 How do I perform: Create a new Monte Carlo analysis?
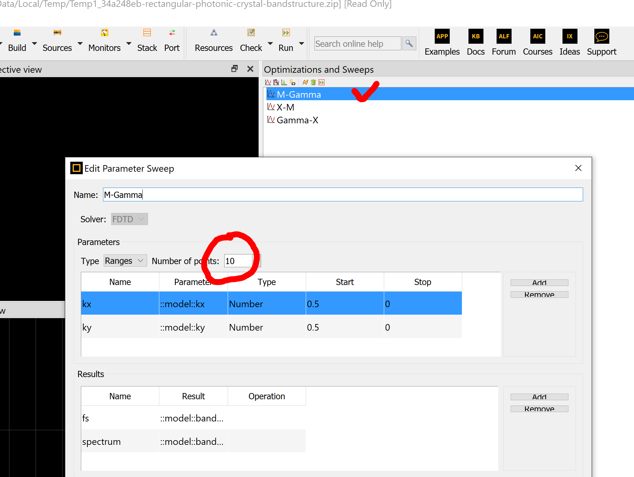(284, 82)
